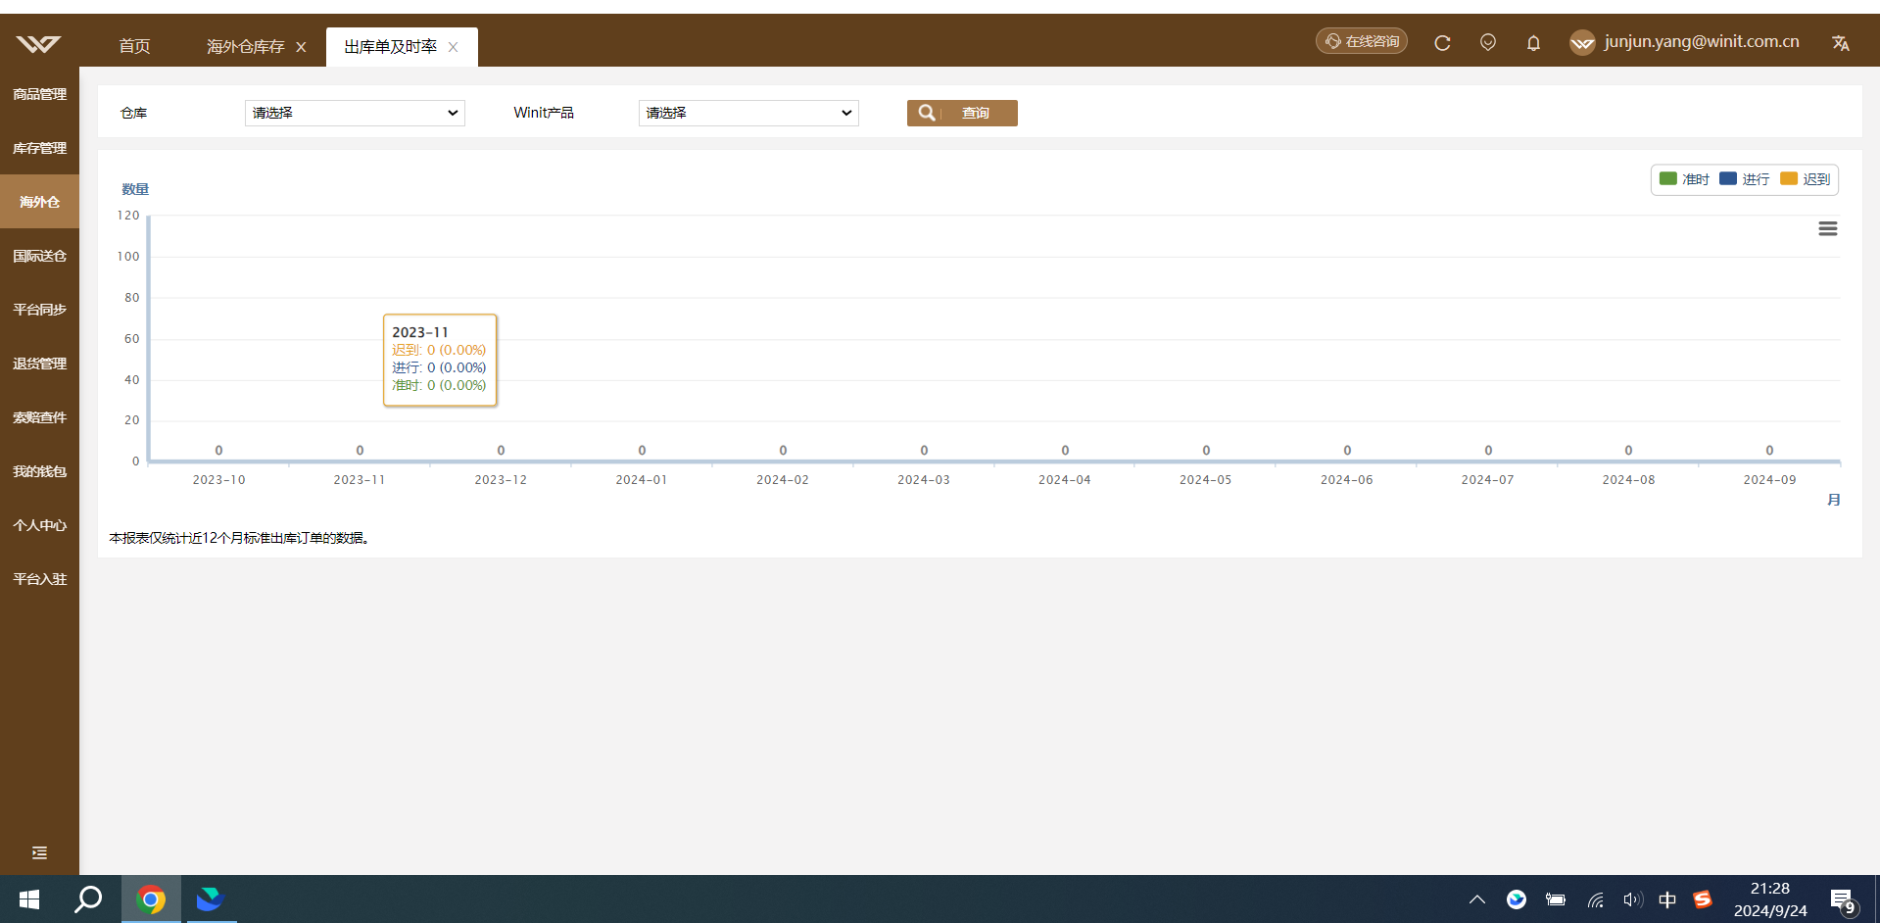Open the volume speaker tray icon
Viewport: 1880px width, 923px height.
pyautogui.click(x=1631, y=899)
